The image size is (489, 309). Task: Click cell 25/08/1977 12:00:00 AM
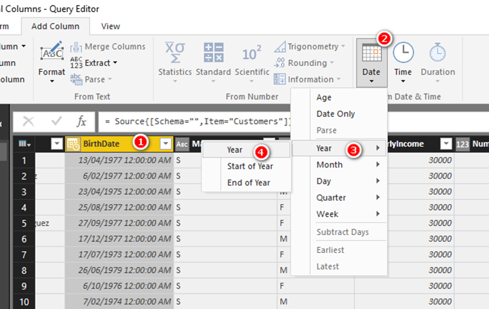click(x=119, y=208)
